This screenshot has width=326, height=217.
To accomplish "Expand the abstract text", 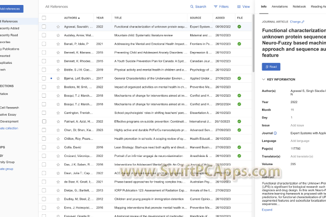I will click(267, 210).
